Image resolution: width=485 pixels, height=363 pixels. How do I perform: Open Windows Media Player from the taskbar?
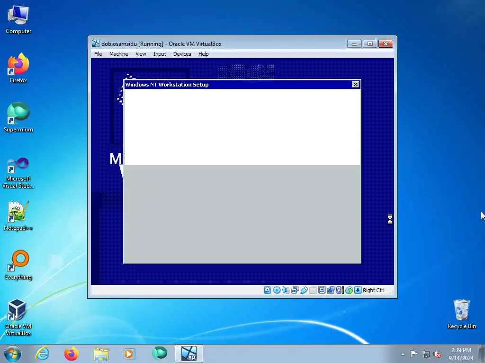pyautogui.click(x=130, y=354)
